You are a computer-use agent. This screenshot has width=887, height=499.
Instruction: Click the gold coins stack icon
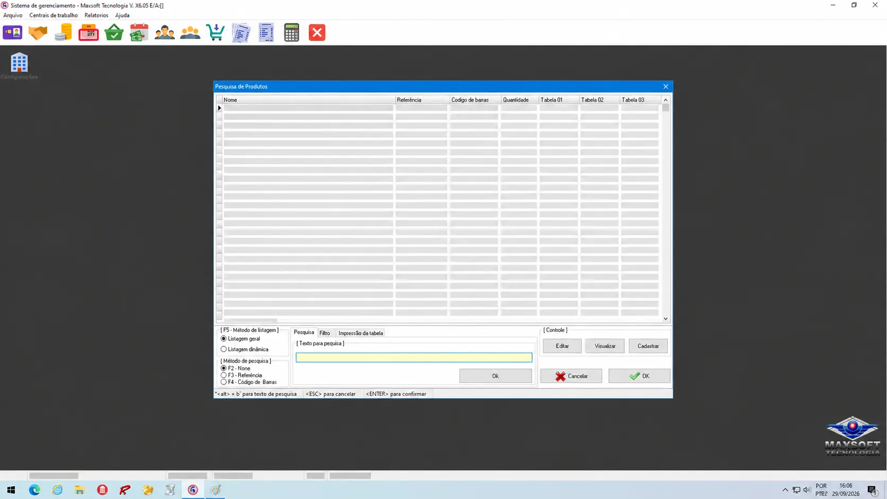point(63,33)
